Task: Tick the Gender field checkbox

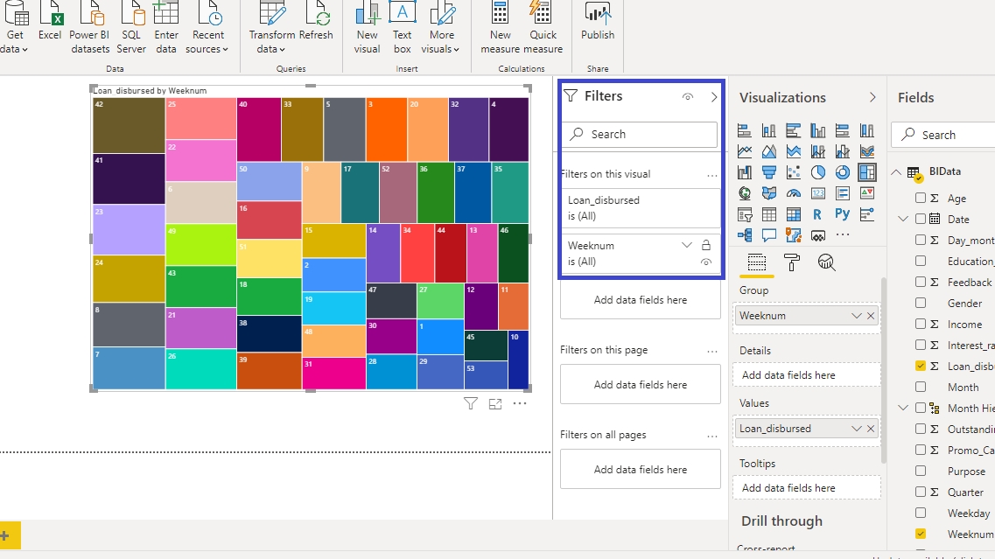Action: (921, 304)
